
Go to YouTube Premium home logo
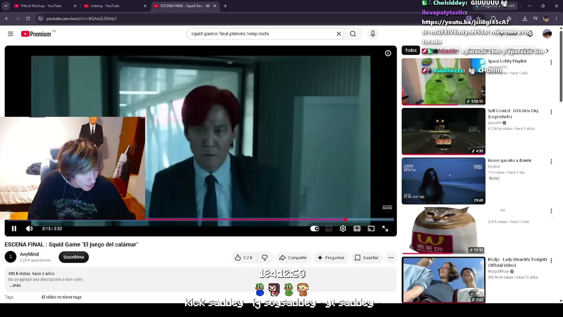pos(36,34)
